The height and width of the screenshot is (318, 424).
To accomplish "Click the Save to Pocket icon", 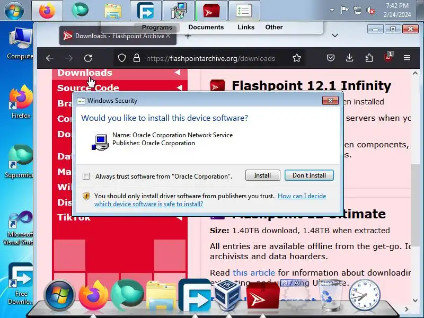I will pyautogui.click(x=330, y=58).
